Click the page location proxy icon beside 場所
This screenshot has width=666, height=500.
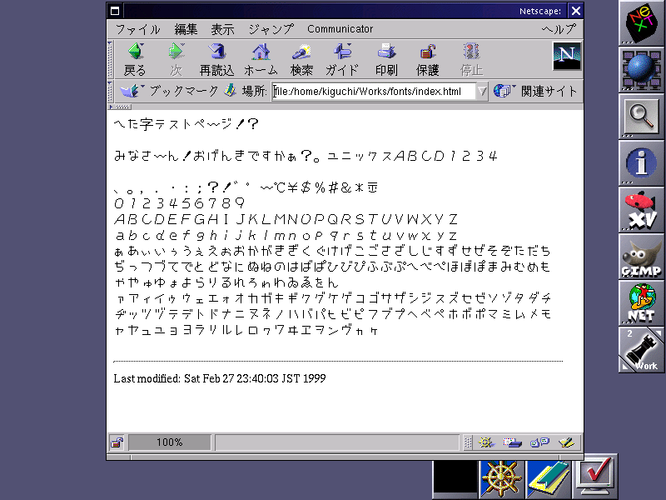tap(231, 90)
